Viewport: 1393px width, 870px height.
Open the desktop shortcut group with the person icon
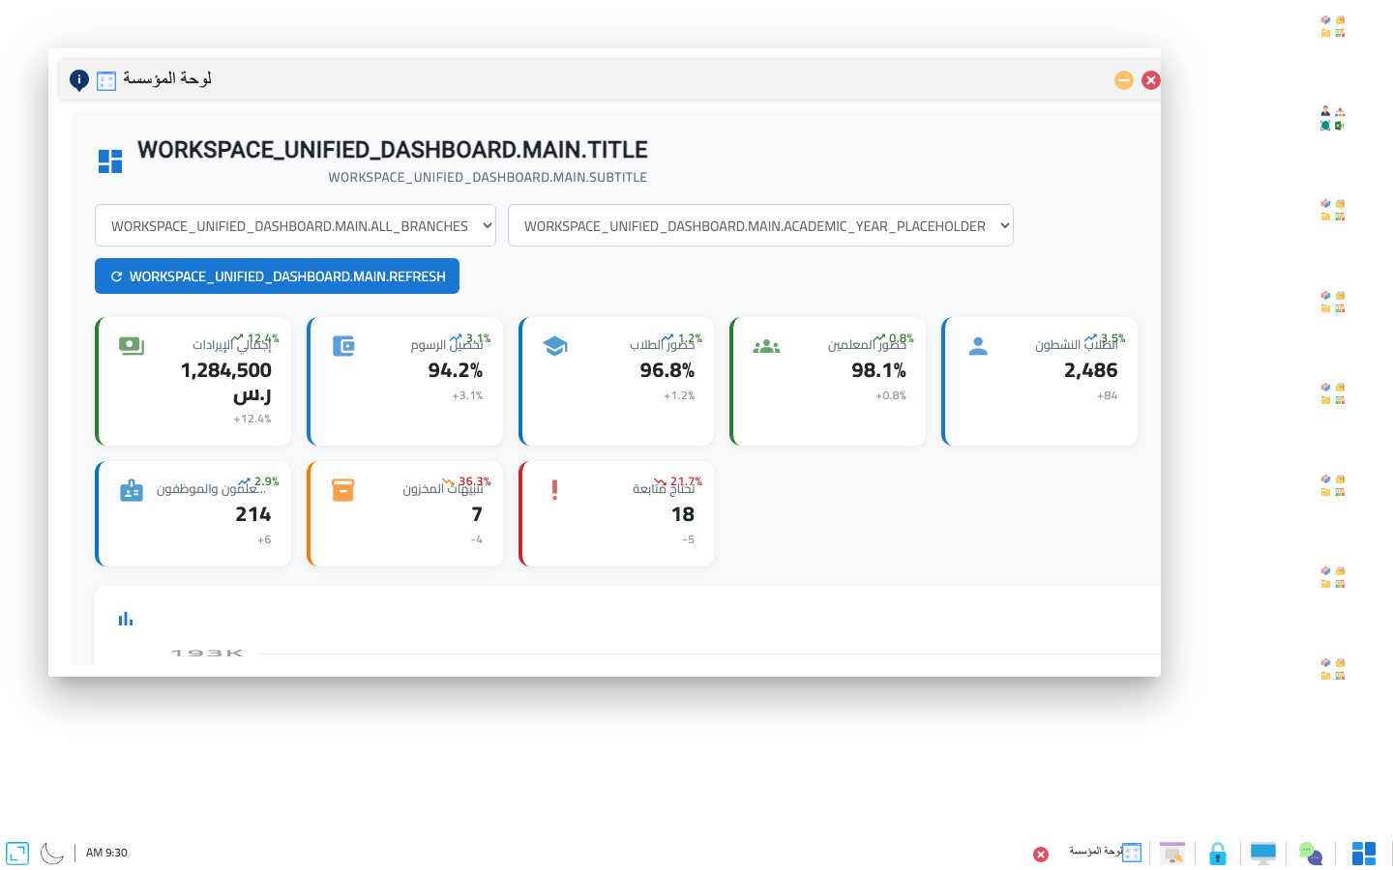[1333, 119]
